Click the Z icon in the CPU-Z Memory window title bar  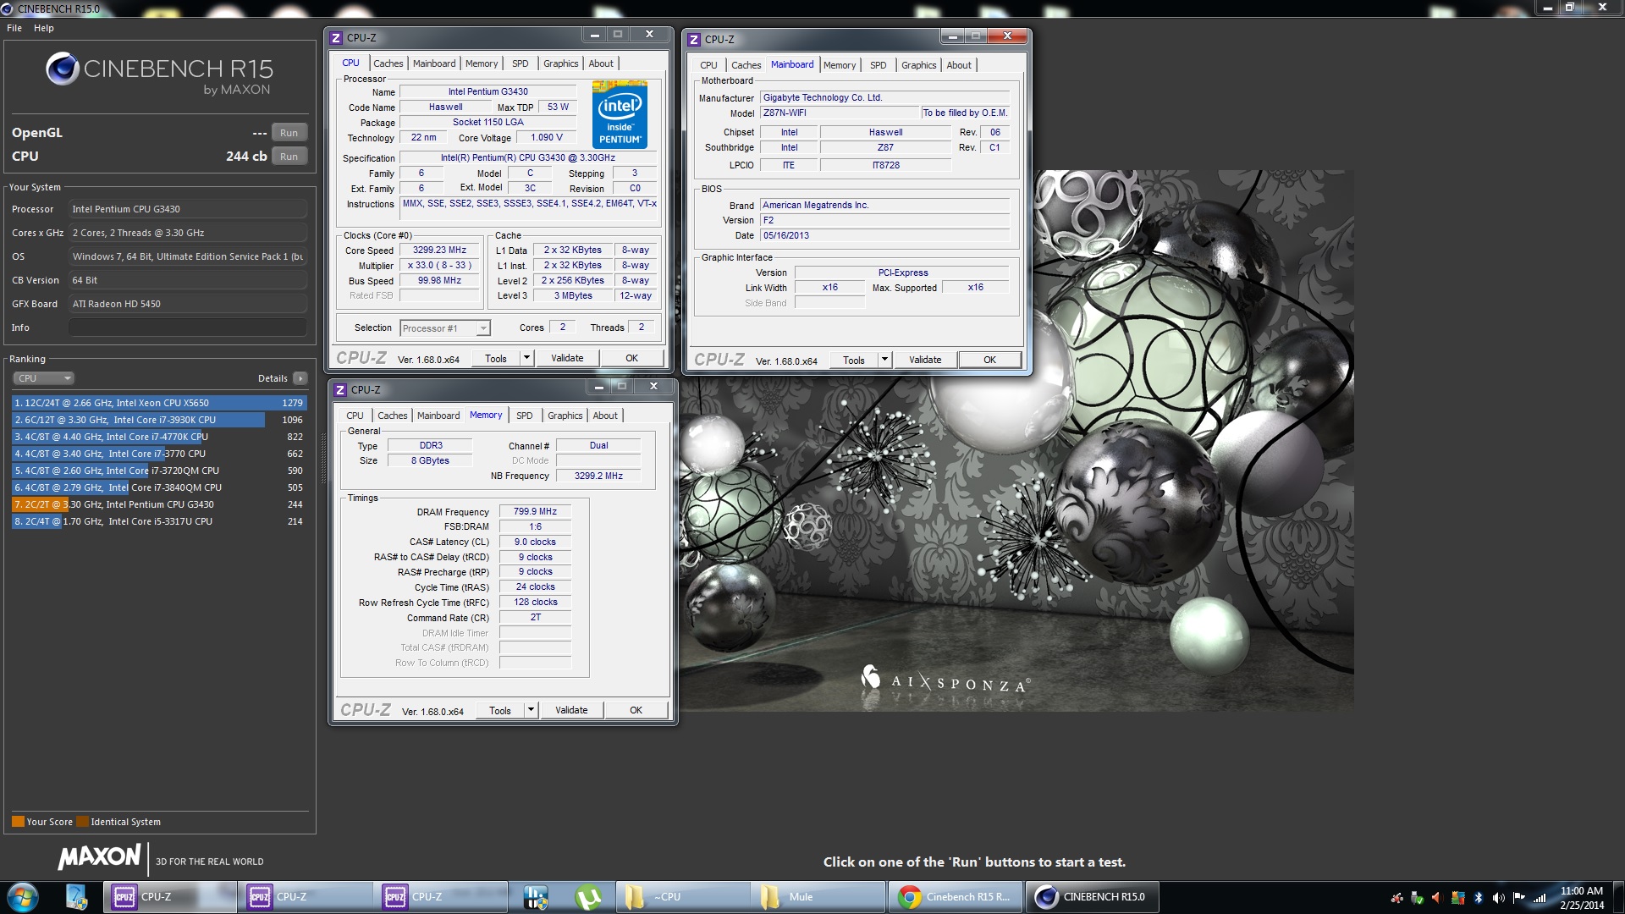point(340,389)
